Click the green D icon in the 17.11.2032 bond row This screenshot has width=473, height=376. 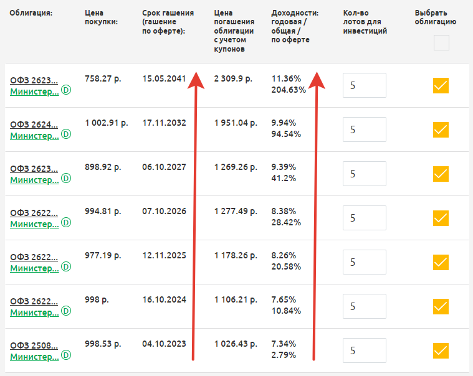(x=65, y=134)
